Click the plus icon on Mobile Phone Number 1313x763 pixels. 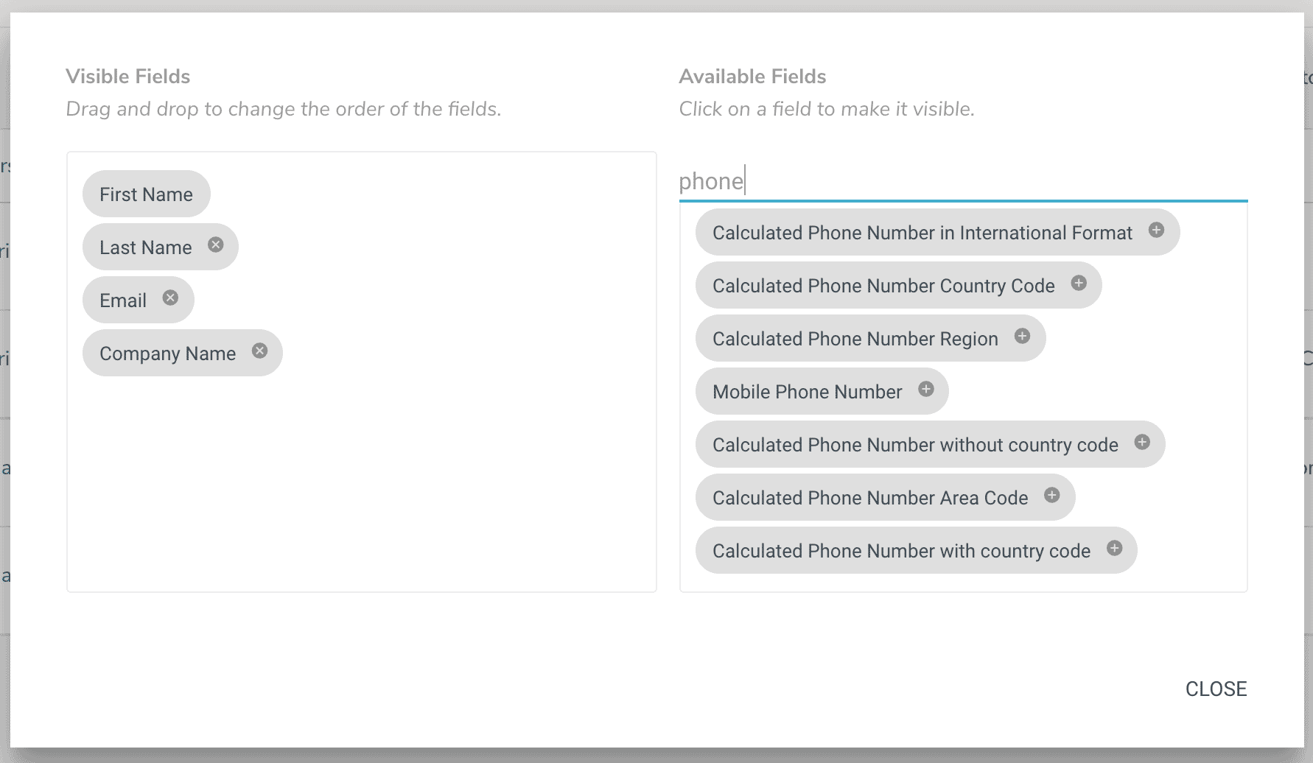click(926, 389)
